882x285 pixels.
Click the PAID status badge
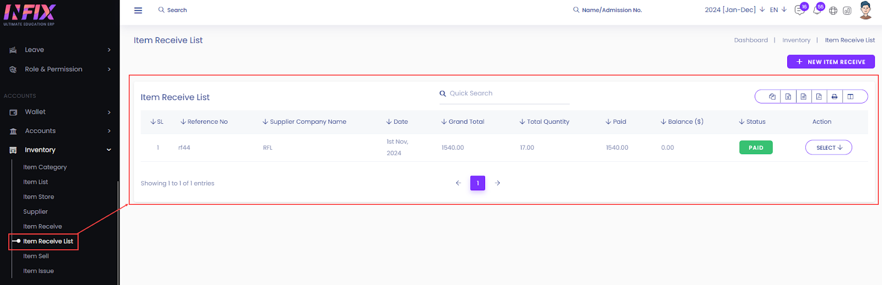pyautogui.click(x=756, y=147)
